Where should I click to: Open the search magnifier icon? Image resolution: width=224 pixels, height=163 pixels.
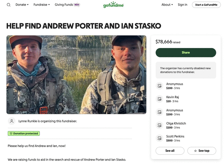tap(9, 5)
